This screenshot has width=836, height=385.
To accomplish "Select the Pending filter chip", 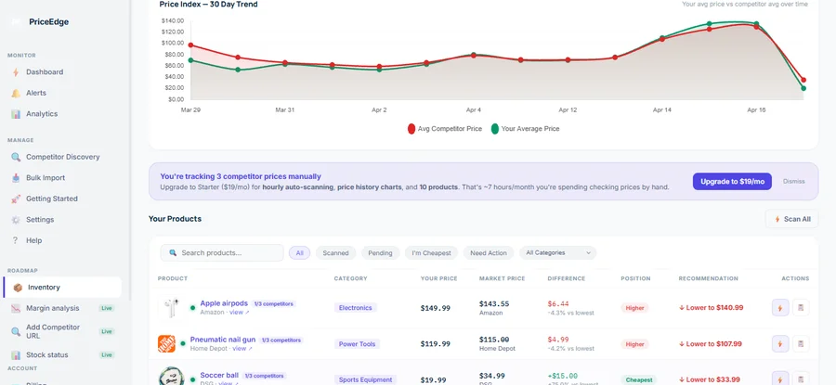I will [380, 253].
